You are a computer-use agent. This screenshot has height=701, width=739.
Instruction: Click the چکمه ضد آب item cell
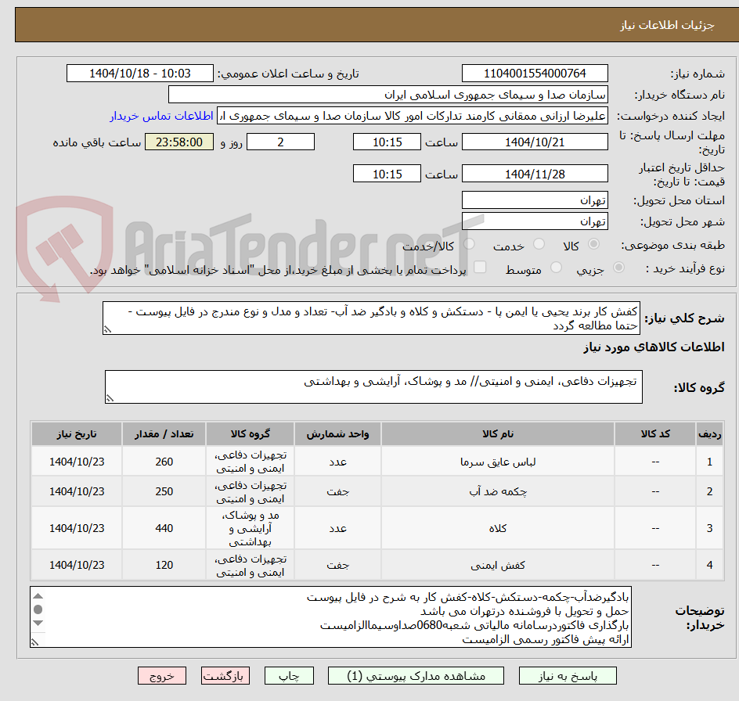pyautogui.click(x=498, y=491)
